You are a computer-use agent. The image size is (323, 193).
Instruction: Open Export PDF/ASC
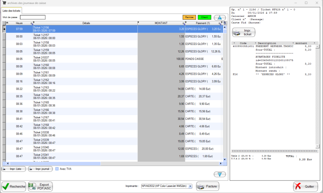coord(40,187)
